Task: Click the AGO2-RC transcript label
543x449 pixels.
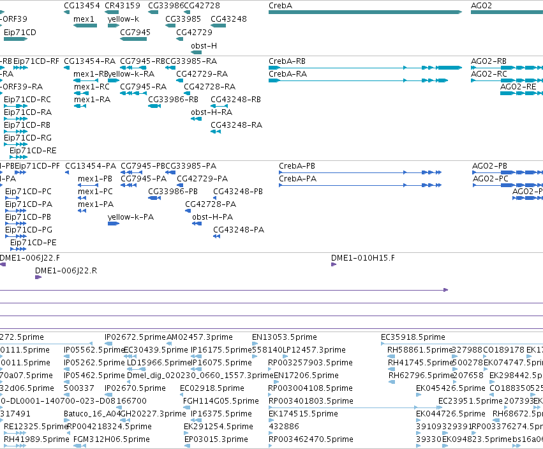Action: pos(489,74)
